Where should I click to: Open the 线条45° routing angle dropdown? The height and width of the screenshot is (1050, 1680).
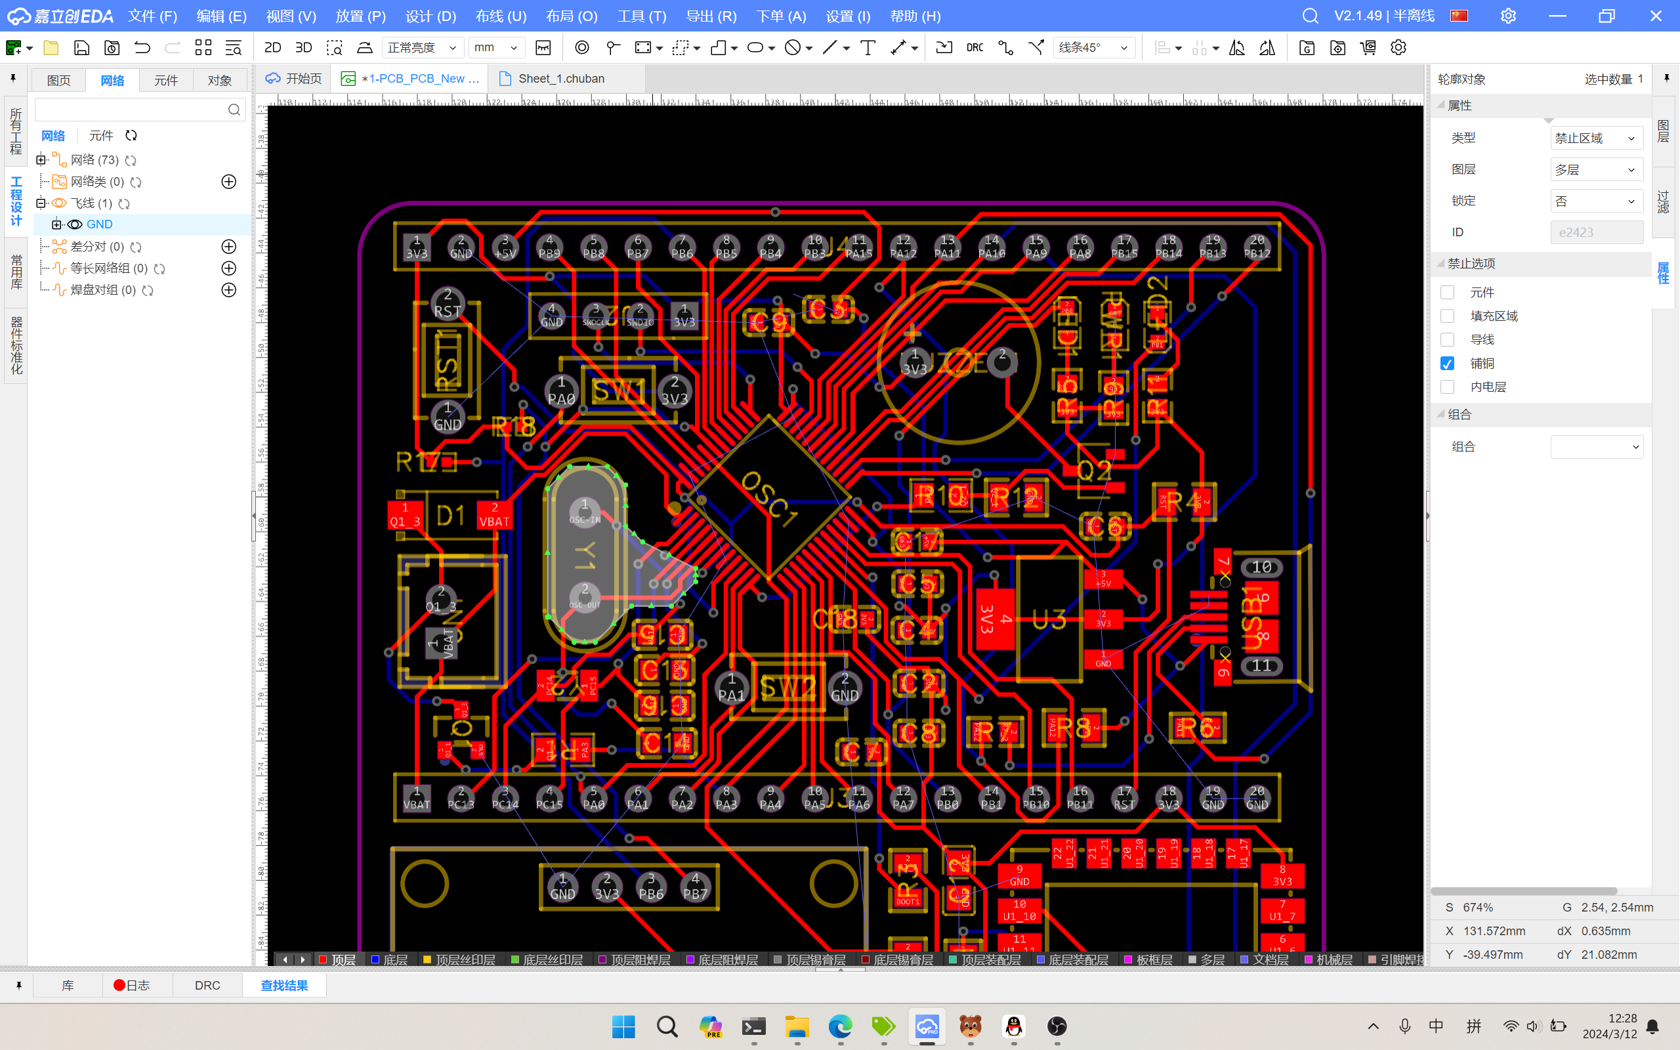[x=1094, y=47]
